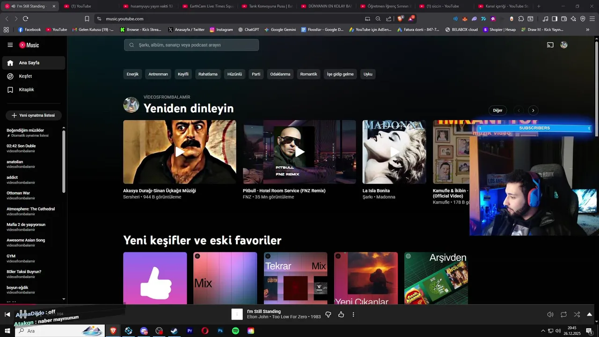The width and height of the screenshot is (599, 337).
Task: Select the Odaklanma mood chip
Action: point(280,74)
